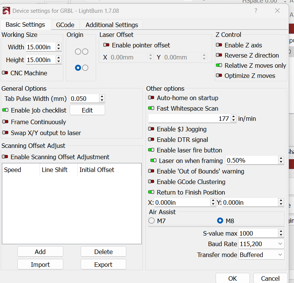The width and height of the screenshot is (294, 283).
Task: Click the Add button
Action: tap(40, 251)
